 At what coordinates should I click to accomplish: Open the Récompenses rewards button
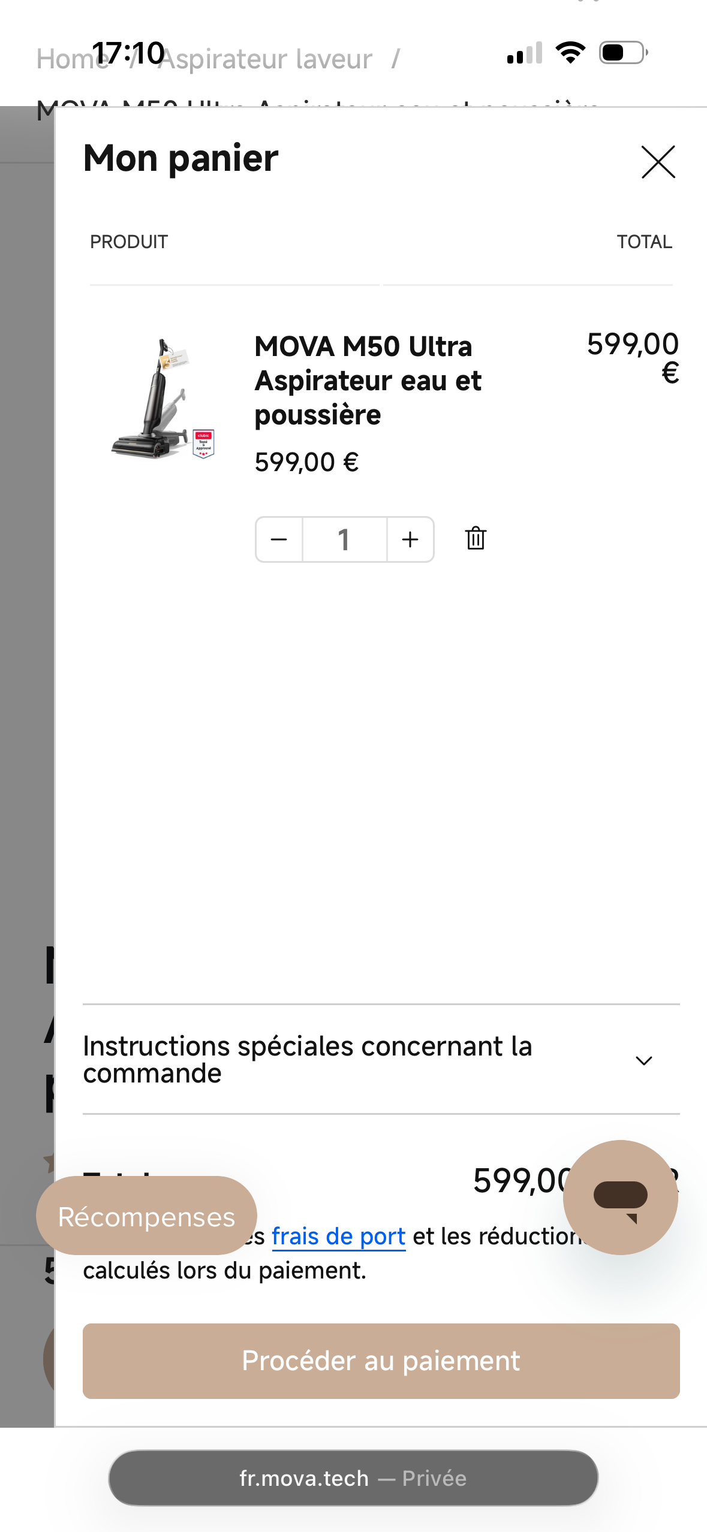pyautogui.click(x=146, y=1216)
